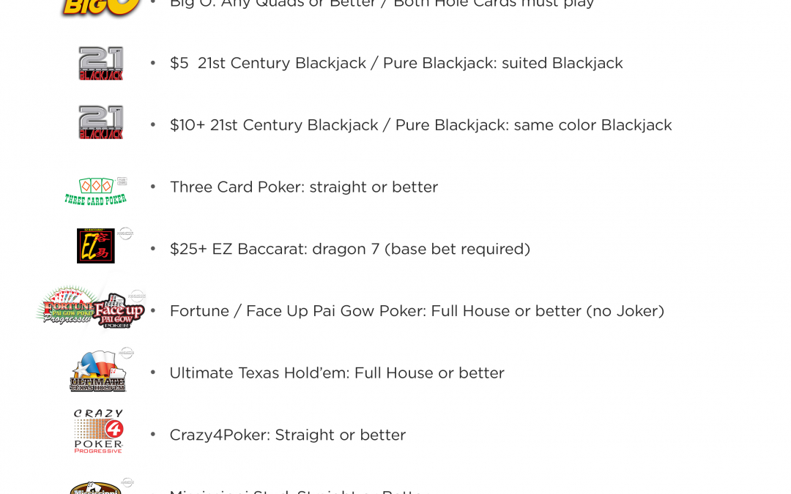This screenshot has width=791, height=494.
Task: Click the Crazy 4 Poker Progressive logo
Action: [x=98, y=431]
